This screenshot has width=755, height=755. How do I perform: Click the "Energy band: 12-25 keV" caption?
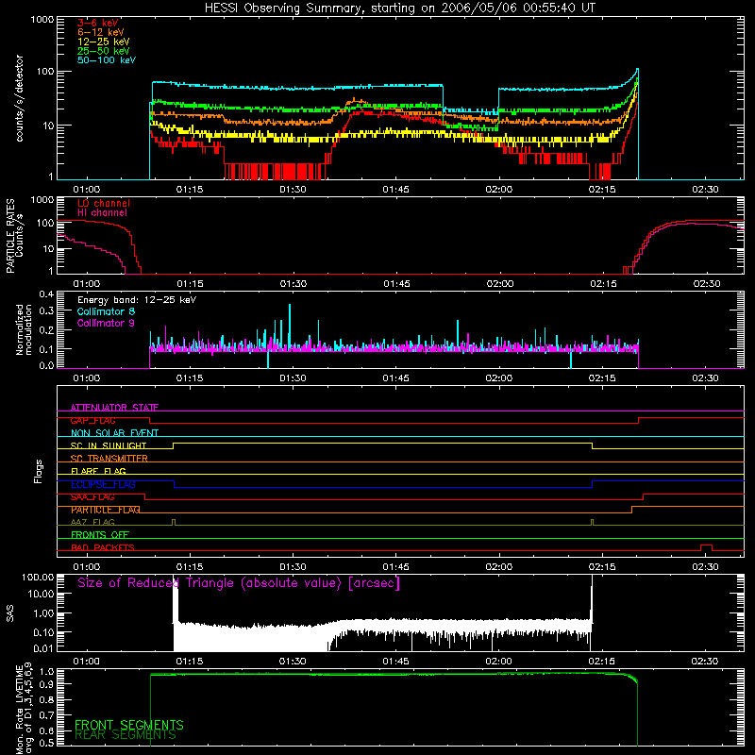click(137, 300)
